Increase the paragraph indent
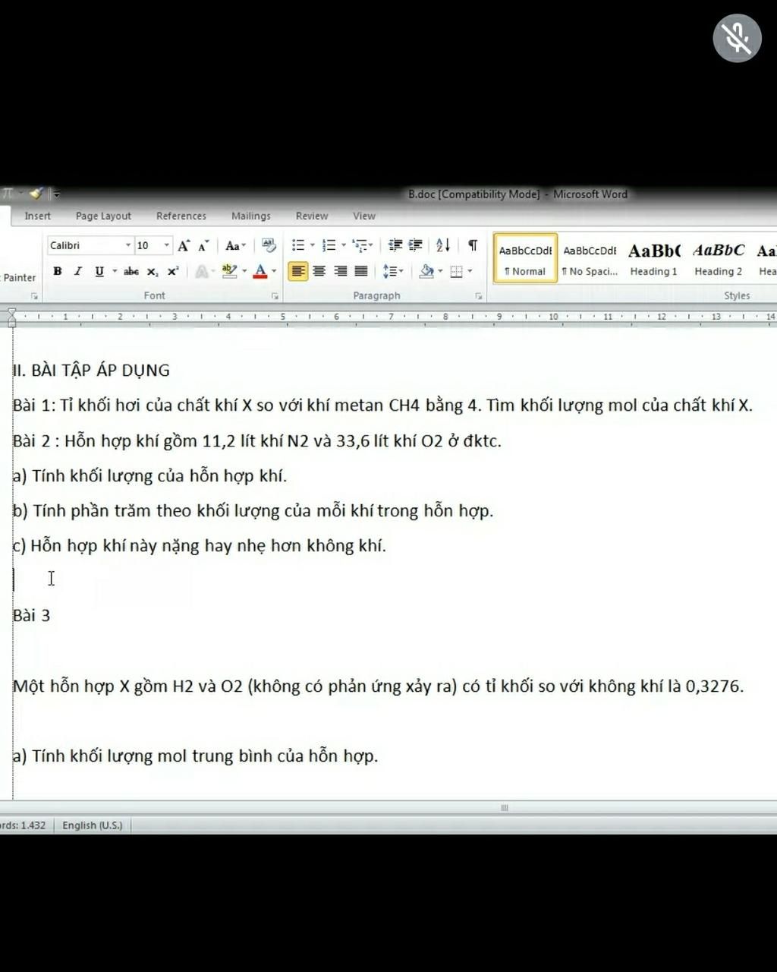The image size is (777, 972). click(415, 245)
